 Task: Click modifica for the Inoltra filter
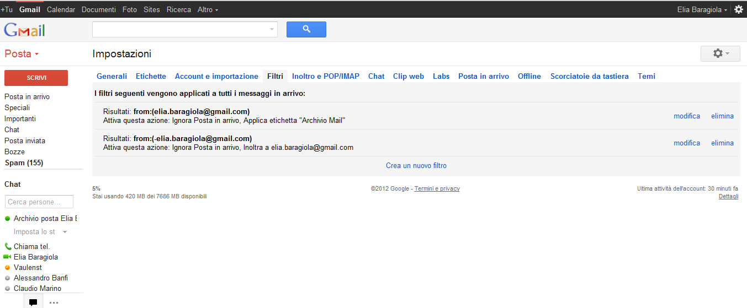coord(687,143)
